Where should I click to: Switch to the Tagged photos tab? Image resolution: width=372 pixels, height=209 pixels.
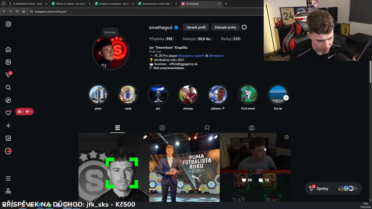[252, 128]
